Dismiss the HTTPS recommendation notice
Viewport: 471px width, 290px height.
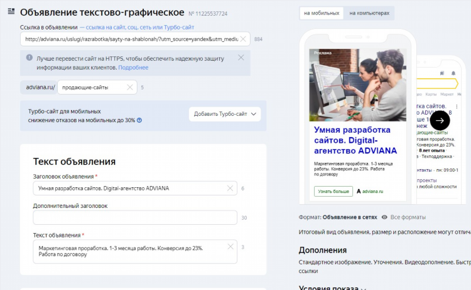[241, 58]
